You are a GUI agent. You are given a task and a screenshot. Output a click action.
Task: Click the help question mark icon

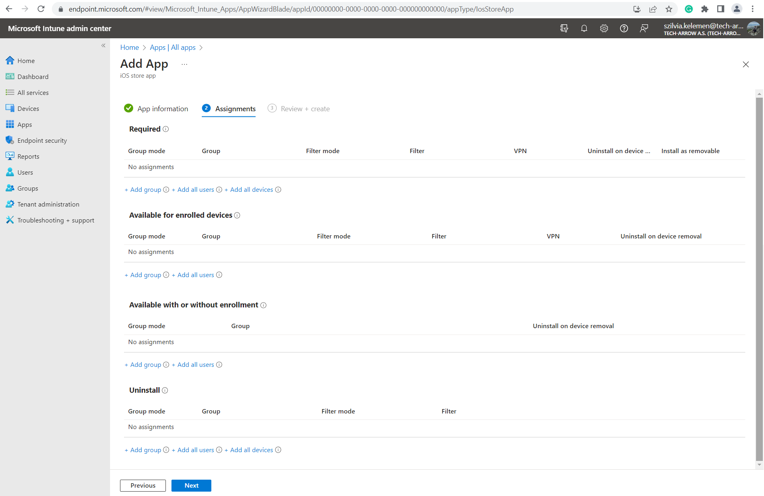(x=624, y=28)
